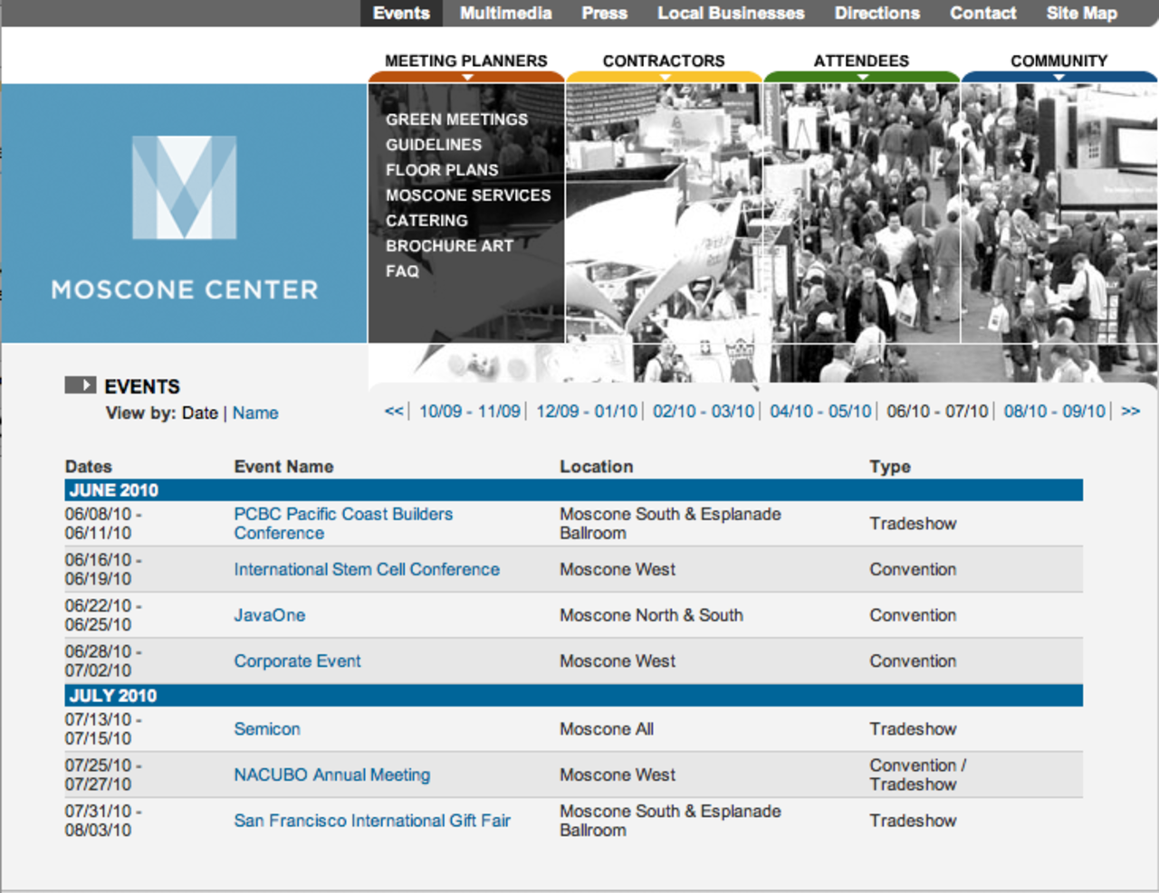Open the Site Map page
1159x893 pixels.
click(1081, 14)
